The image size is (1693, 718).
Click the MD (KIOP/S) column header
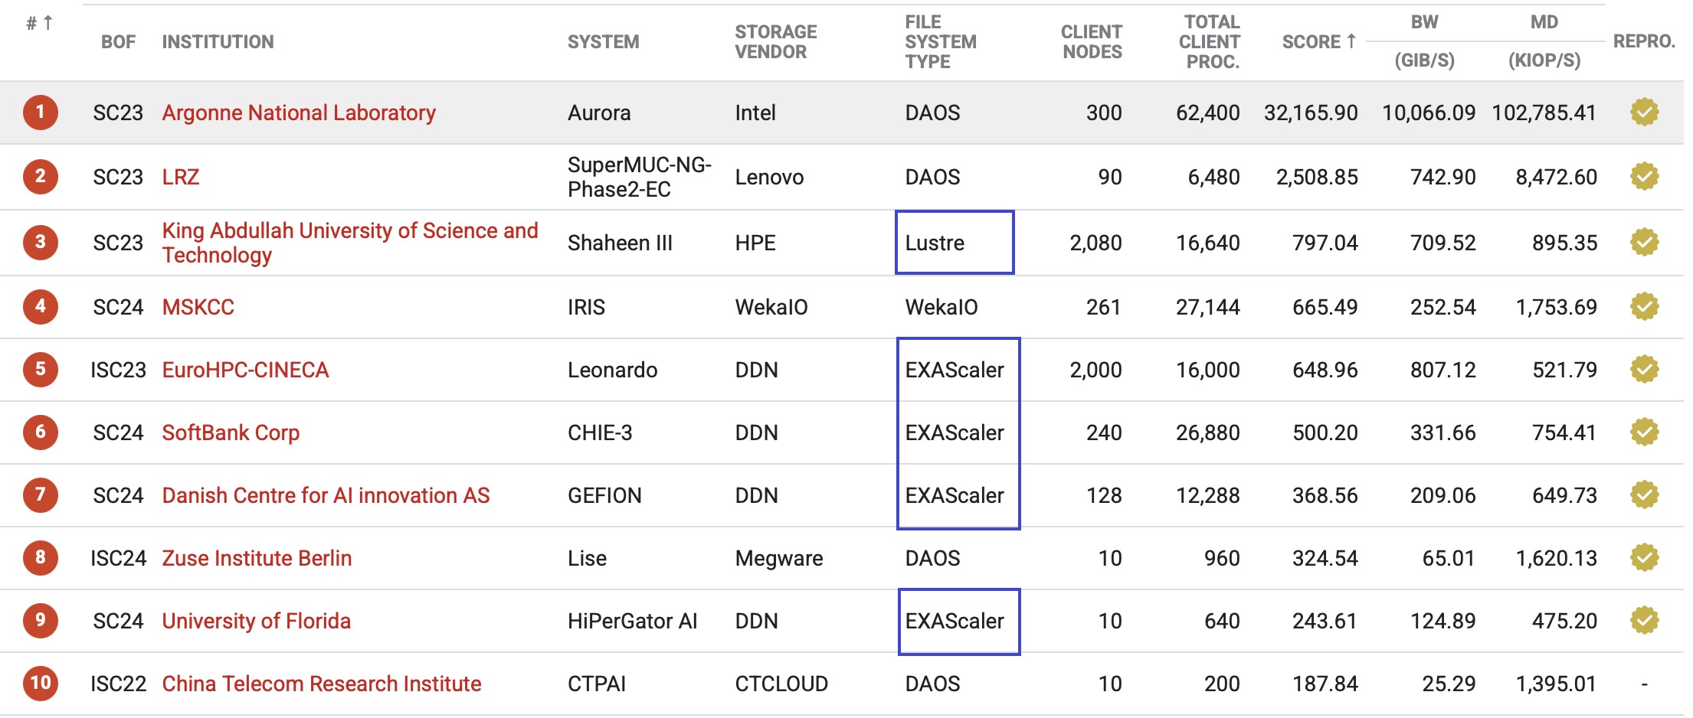pos(1544,41)
